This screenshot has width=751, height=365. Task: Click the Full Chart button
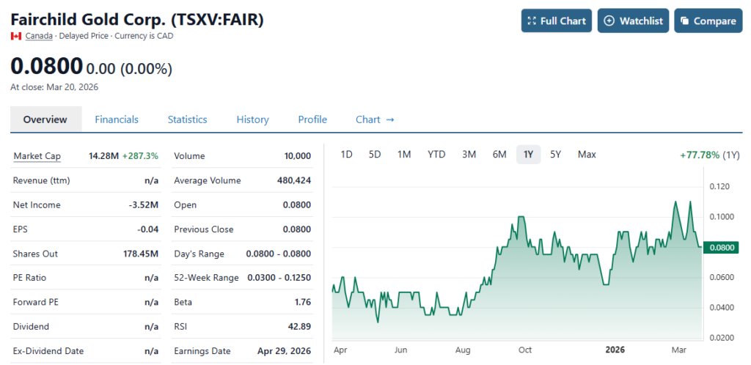pyautogui.click(x=556, y=21)
